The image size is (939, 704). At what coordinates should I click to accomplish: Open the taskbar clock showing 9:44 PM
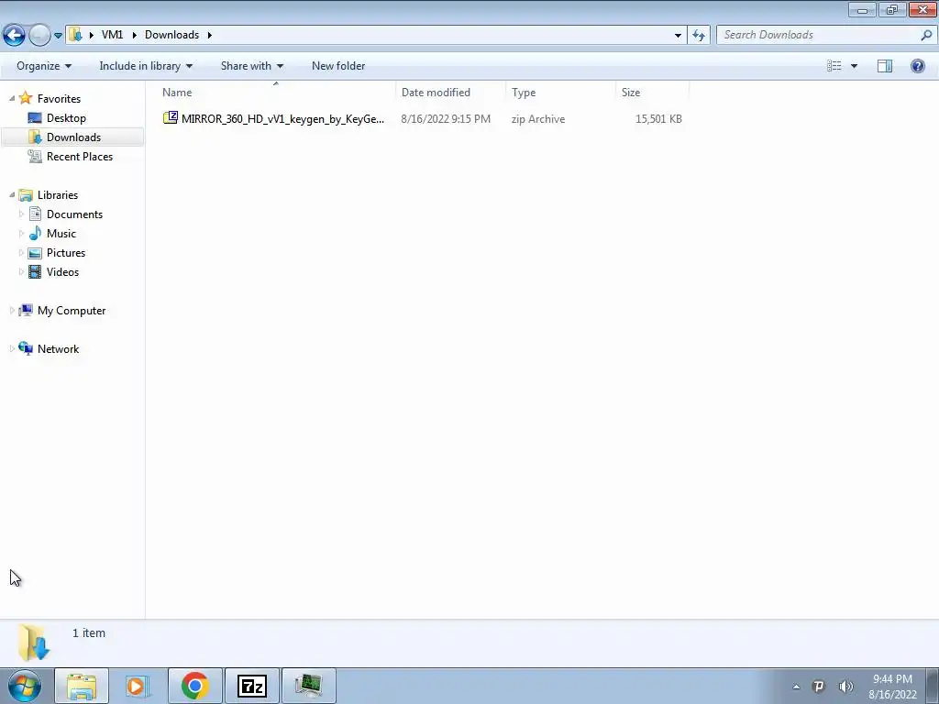click(892, 687)
